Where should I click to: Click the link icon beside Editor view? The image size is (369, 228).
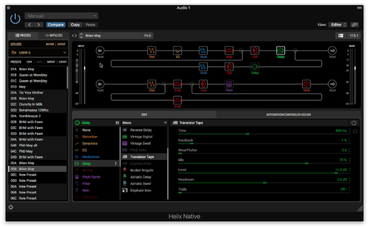tap(354, 25)
